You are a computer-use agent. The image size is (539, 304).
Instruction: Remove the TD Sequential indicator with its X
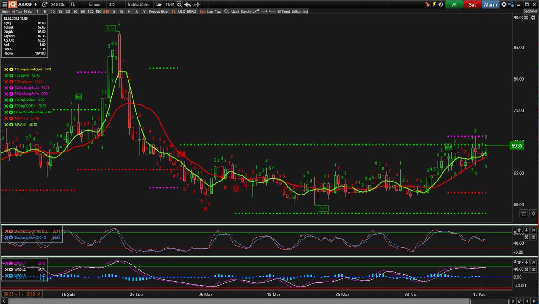tap(6, 69)
